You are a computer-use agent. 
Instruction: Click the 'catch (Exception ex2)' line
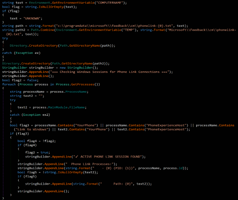pyautogui.click(x=30, y=115)
